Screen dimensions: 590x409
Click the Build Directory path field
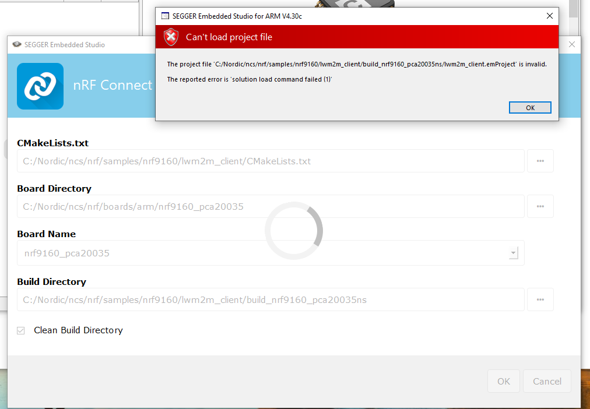coord(271,299)
